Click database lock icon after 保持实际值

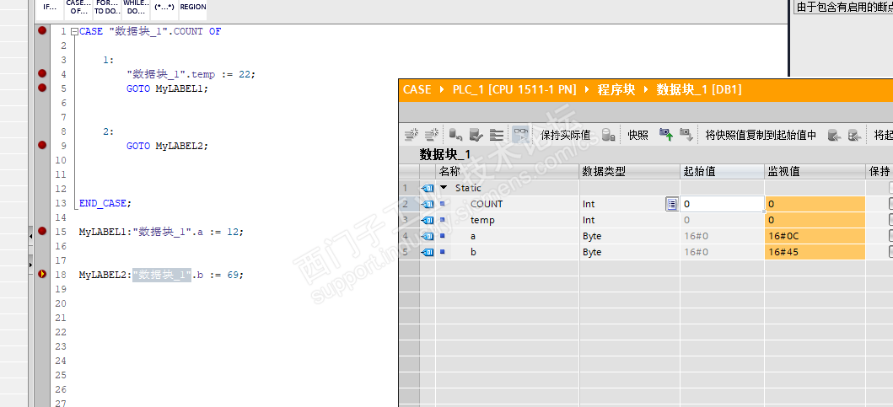(x=608, y=135)
